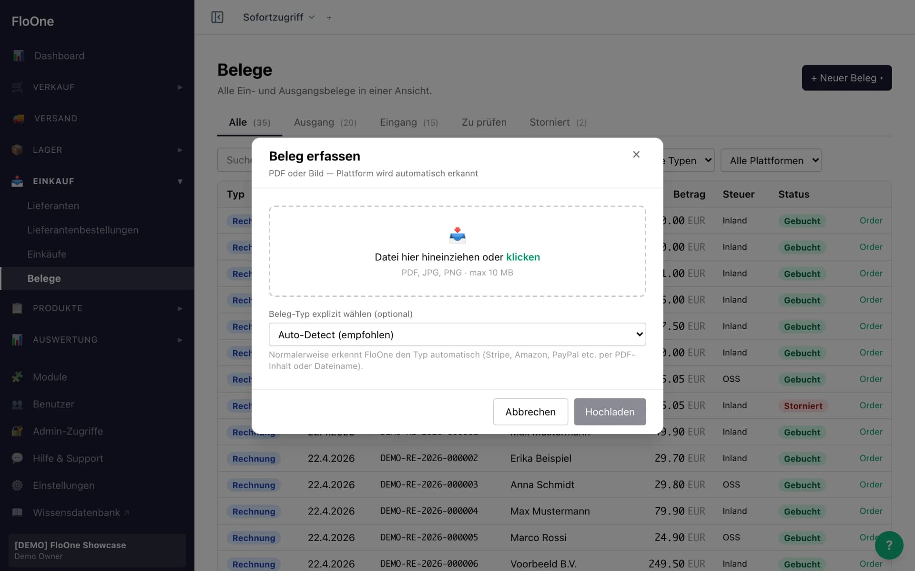The image size is (915, 571).
Task: Open the Hilfe & Support speech bubble icon
Action: click(x=17, y=458)
